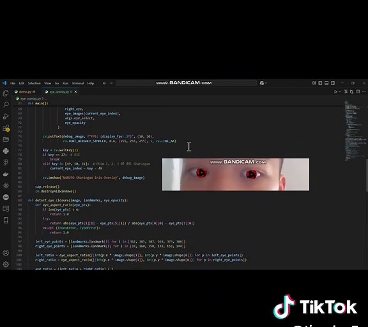Screen dimensions: 368x327
Task: Split the editor right in editor toolbar
Action: 358,92
